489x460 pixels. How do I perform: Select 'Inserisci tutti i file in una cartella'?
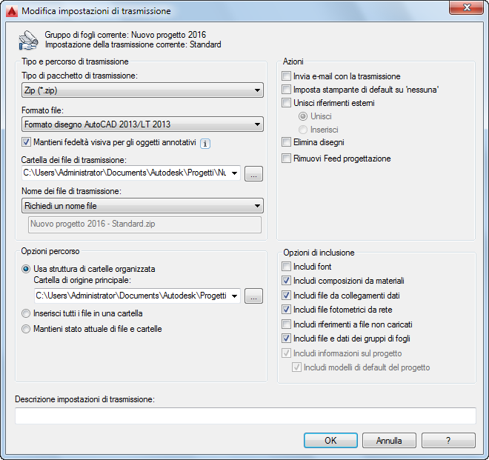[27, 314]
